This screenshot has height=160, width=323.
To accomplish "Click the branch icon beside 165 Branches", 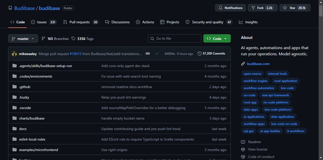I will coord(43,39).
